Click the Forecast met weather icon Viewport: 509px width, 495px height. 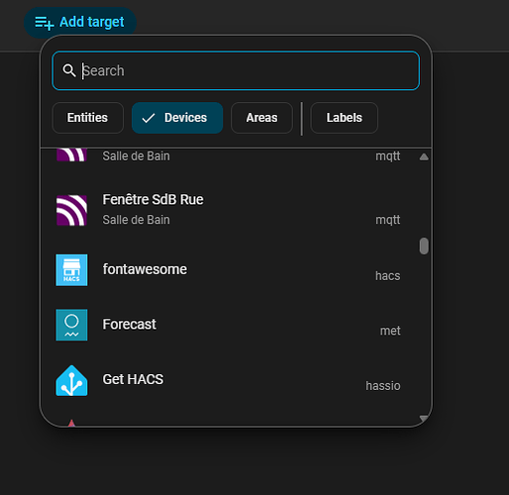point(71,325)
